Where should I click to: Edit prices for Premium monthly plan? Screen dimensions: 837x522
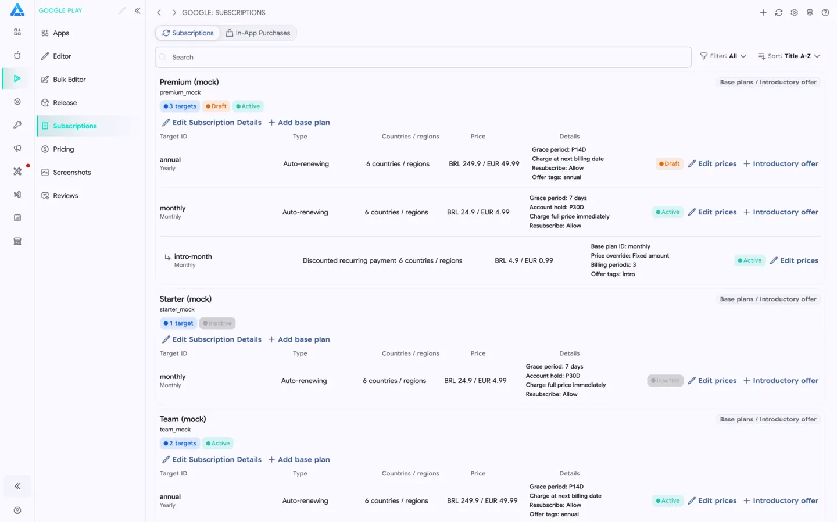[712, 212]
